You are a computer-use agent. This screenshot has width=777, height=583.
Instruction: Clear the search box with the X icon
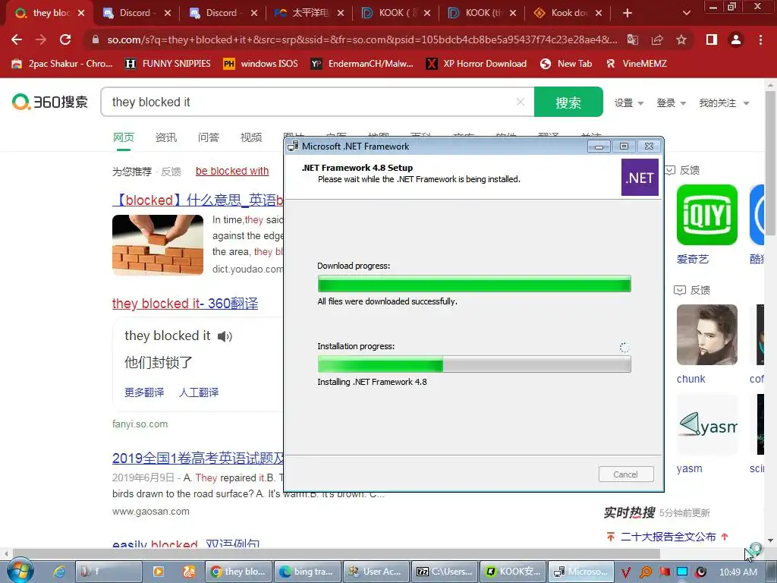click(x=521, y=102)
